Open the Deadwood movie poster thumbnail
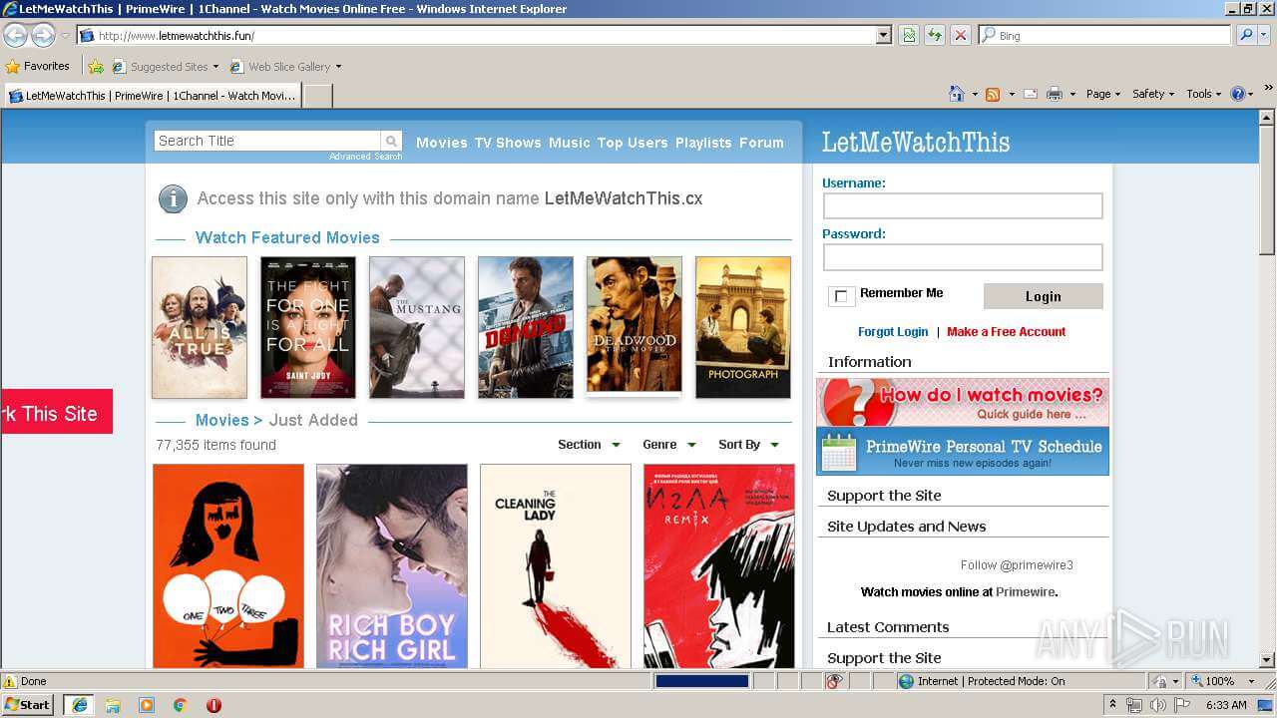The height and width of the screenshot is (718, 1277). [635, 326]
